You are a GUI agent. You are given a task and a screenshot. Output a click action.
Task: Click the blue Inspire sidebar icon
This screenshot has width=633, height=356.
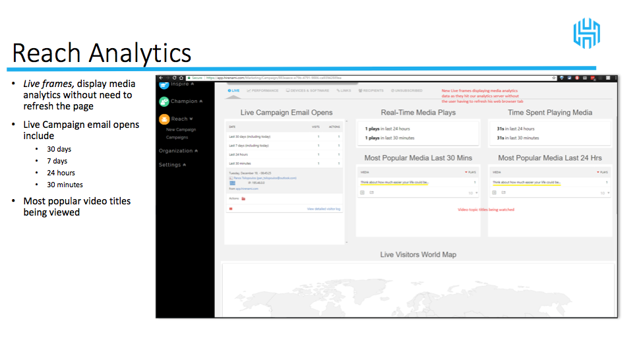click(x=164, y=84)
